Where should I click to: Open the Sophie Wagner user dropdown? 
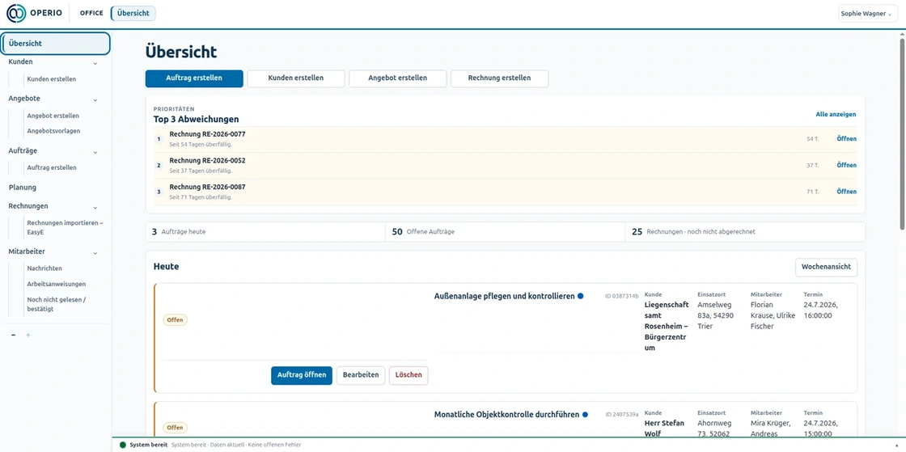869,13
